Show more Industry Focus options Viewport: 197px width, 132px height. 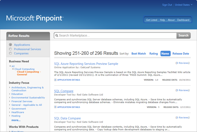pos(16,120)
